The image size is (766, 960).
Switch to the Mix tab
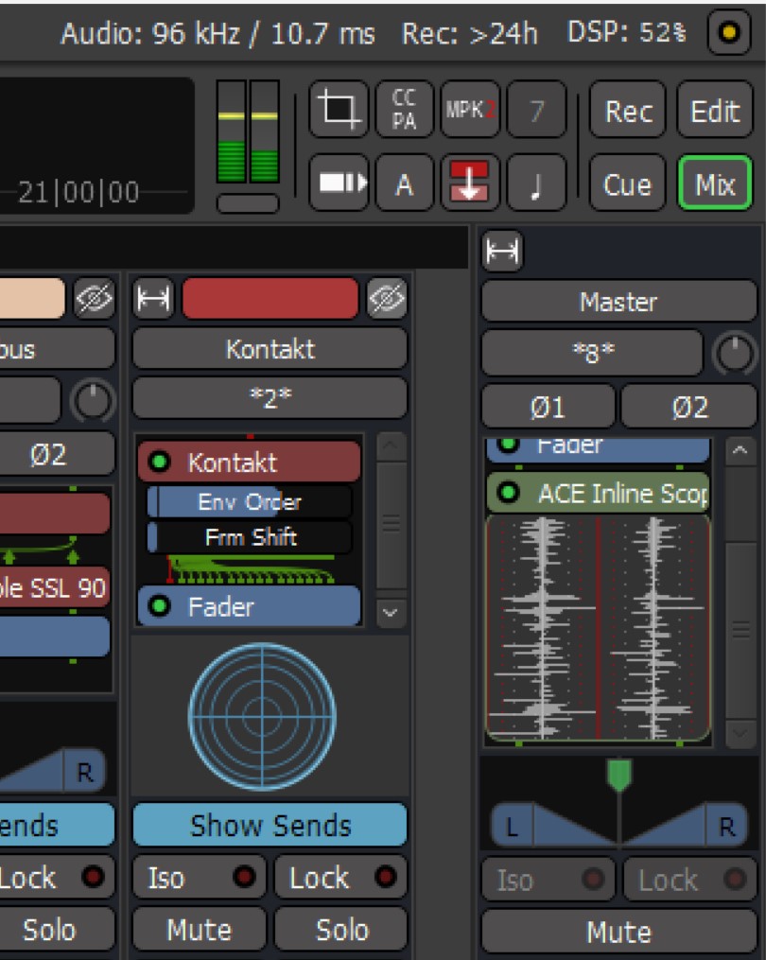click(x=715, y=183)
